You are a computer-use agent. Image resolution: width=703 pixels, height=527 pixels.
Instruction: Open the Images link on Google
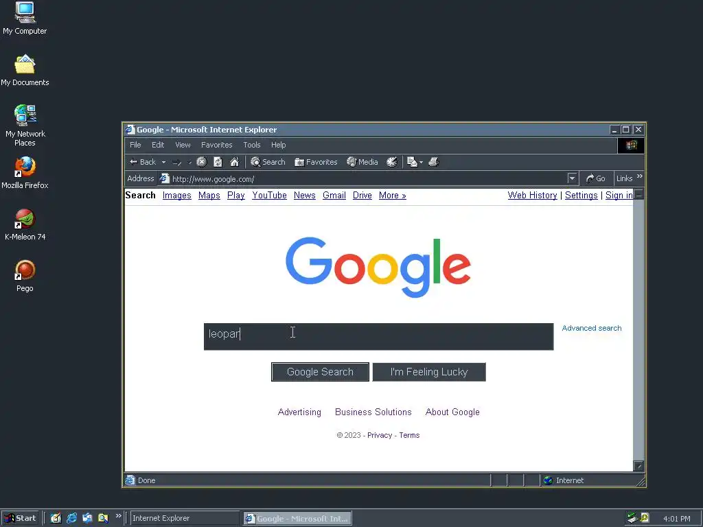point(176,196)
